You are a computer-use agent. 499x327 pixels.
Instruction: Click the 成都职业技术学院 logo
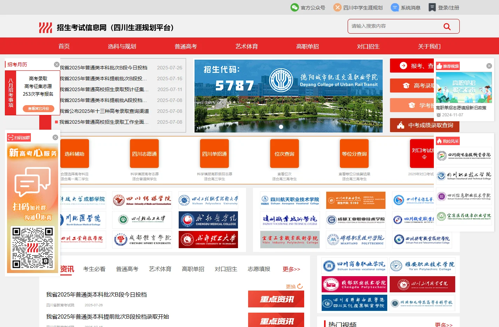[355, 284]
